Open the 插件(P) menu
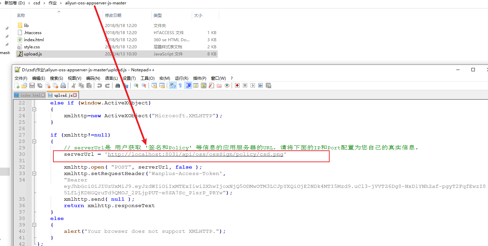Image resolution: width=488 pixels, height=246 pixels. pyautogui.click(x=200, y=78)
